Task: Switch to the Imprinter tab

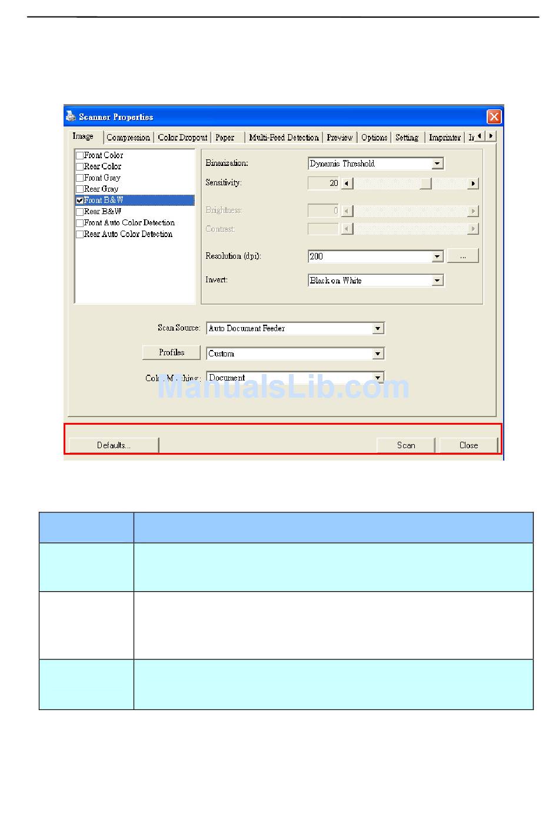Action: [x=445, y=138]
